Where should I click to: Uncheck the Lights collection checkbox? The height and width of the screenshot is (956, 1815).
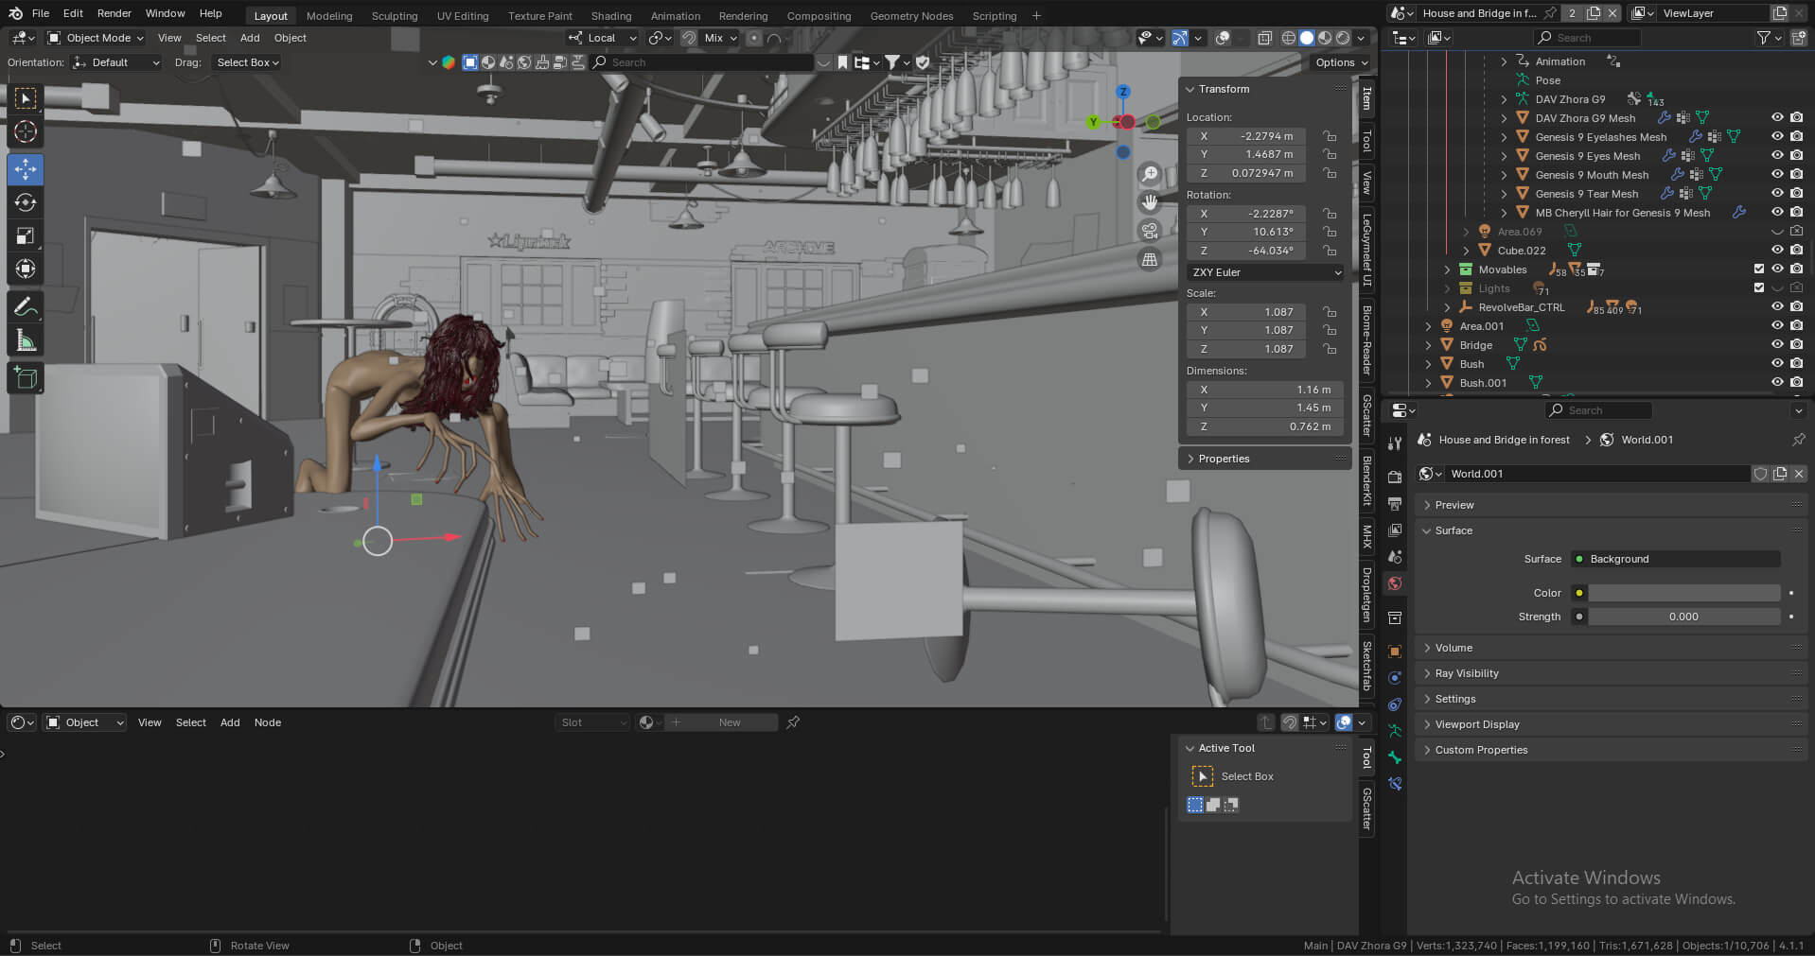[1759, 288]
